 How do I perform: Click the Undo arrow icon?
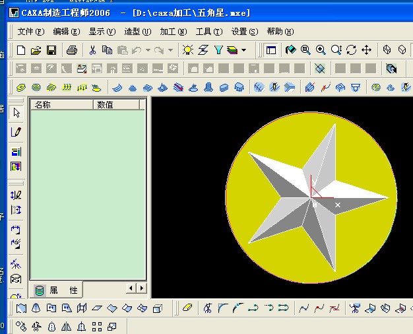[137, 50]
